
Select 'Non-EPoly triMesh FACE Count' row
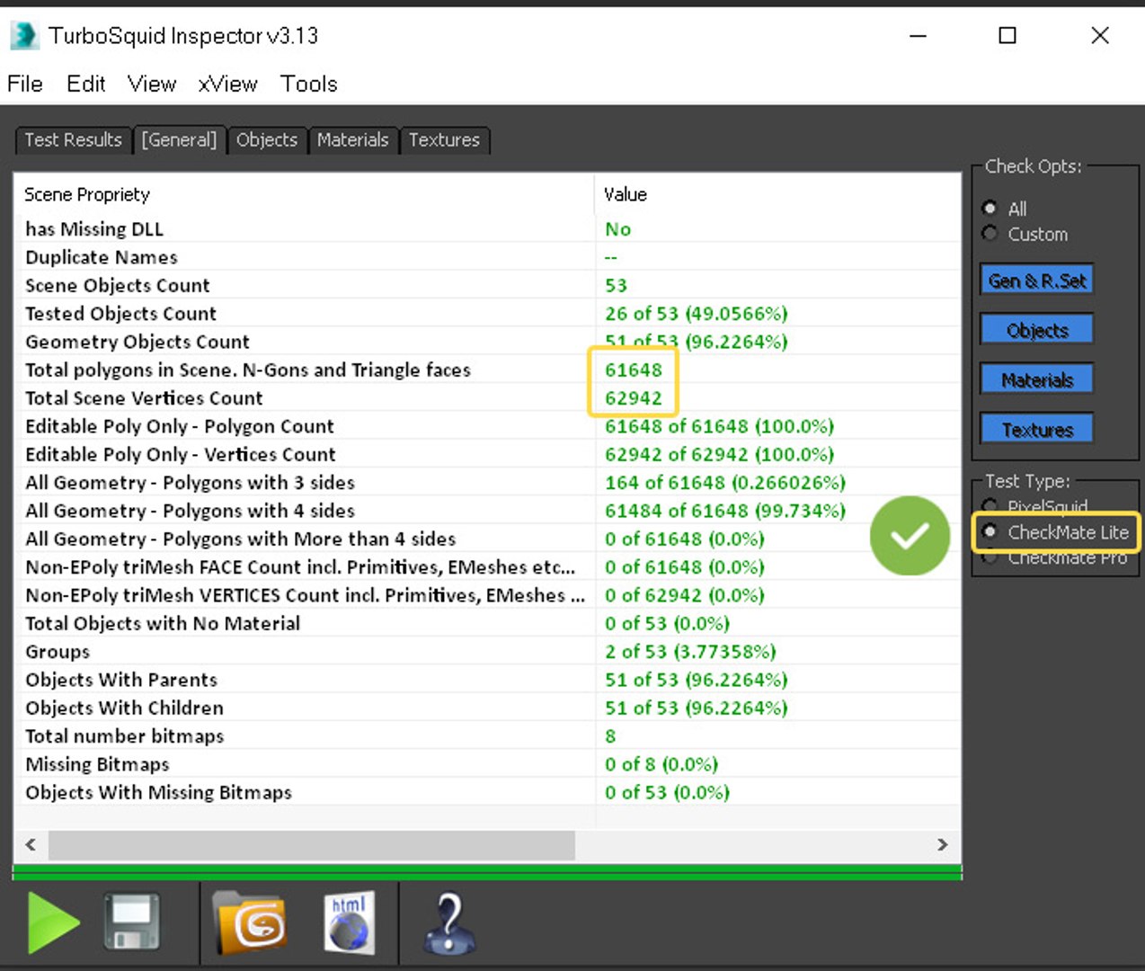click(x=487, y=567)
